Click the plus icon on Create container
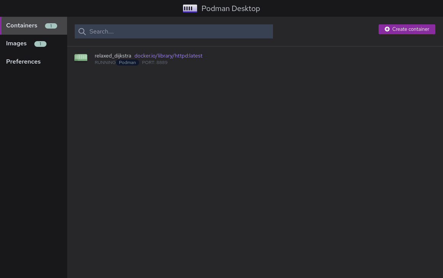 pos(387,29)
